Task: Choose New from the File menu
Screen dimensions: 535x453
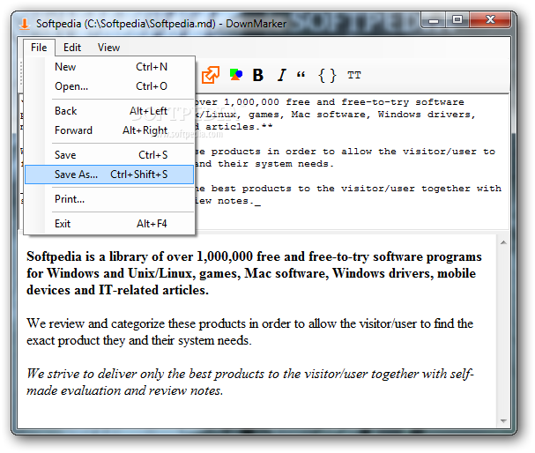Action: 109,67
